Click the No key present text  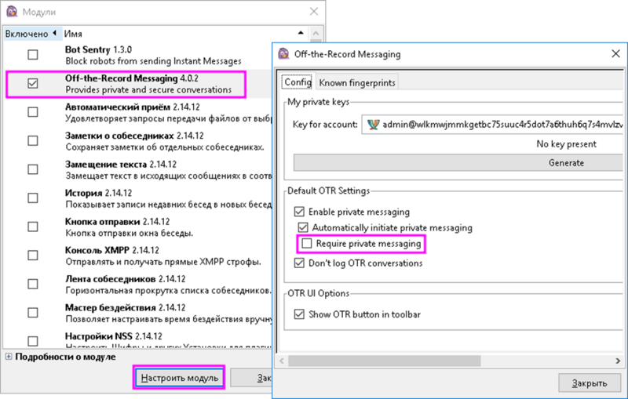pyautogui.click(x=566, y=144)
